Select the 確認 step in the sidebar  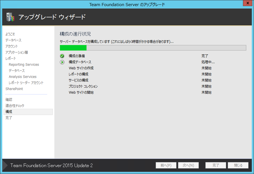click(9, 100)
